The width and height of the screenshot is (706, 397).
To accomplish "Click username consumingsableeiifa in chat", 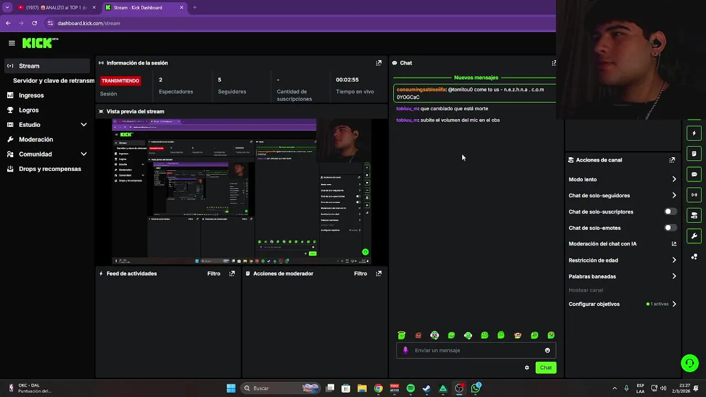I will click(x=421, y=89).
